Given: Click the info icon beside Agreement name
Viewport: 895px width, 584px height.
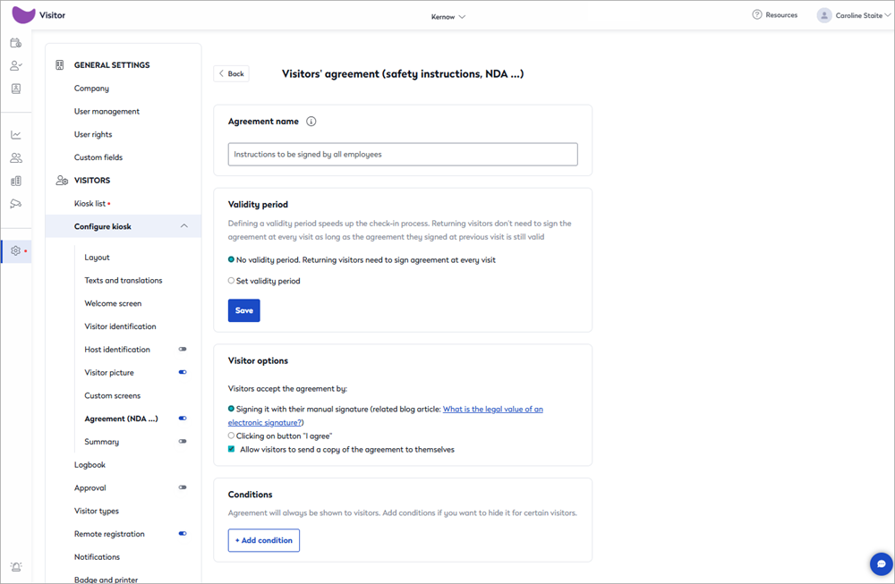Looking at the screenshot, I should coord(311,122).
